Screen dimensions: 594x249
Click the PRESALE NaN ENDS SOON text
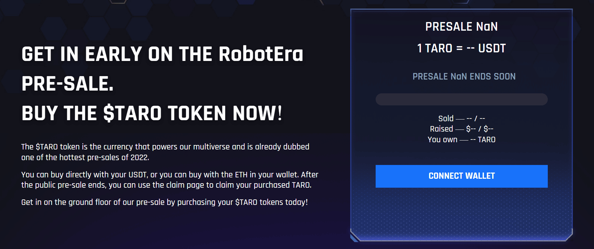[x=464, y=76]
